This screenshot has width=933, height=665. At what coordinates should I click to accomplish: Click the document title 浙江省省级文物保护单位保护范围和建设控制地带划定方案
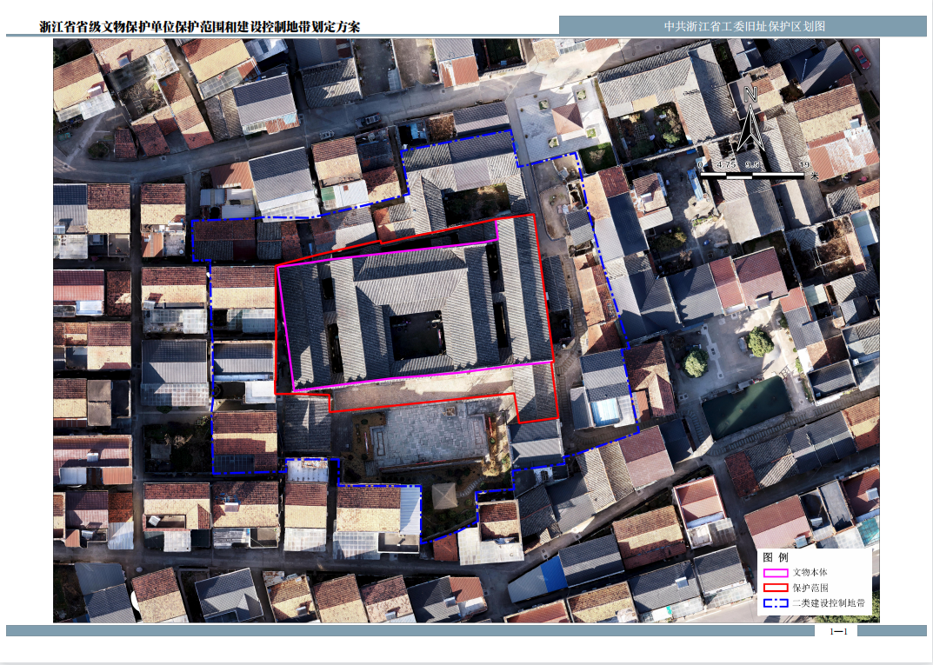tap(200, 27)
